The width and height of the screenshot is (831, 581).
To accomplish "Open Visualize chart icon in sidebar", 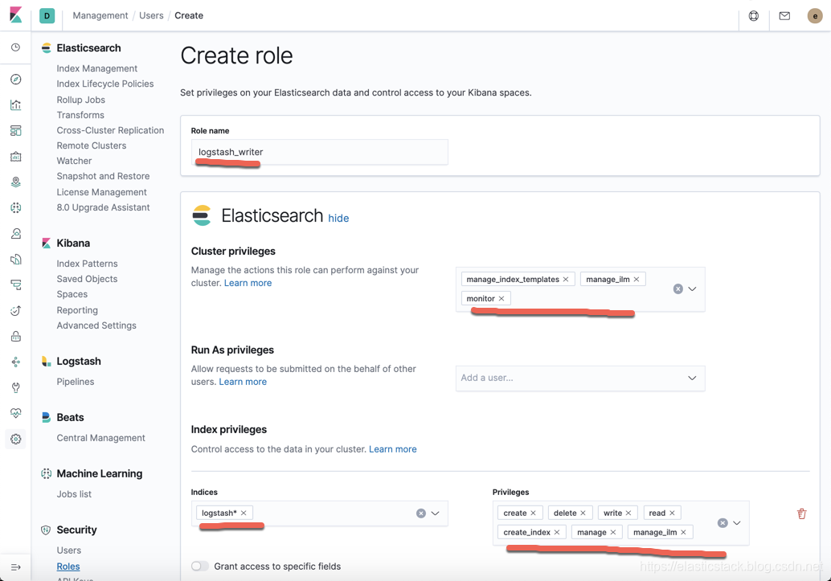I will point(16,105).
